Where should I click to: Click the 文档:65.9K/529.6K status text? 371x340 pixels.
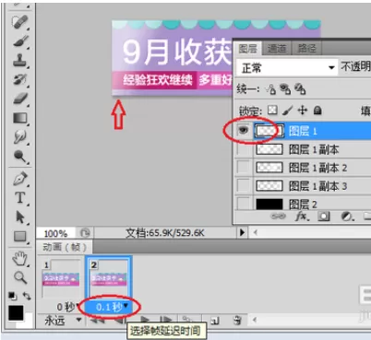coord(165,233)
